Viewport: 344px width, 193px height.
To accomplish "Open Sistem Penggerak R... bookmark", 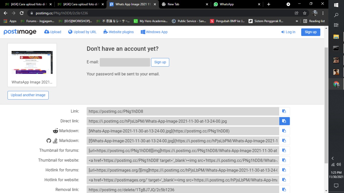I will (x=266, y=21).
